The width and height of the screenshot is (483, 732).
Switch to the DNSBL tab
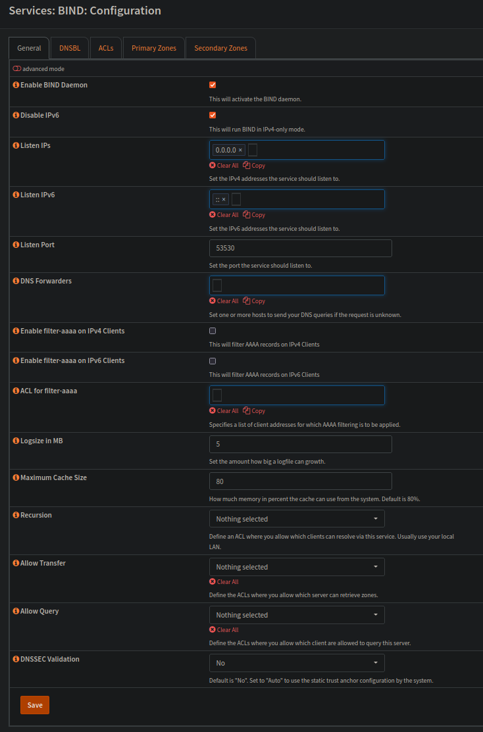coord(70,48)
